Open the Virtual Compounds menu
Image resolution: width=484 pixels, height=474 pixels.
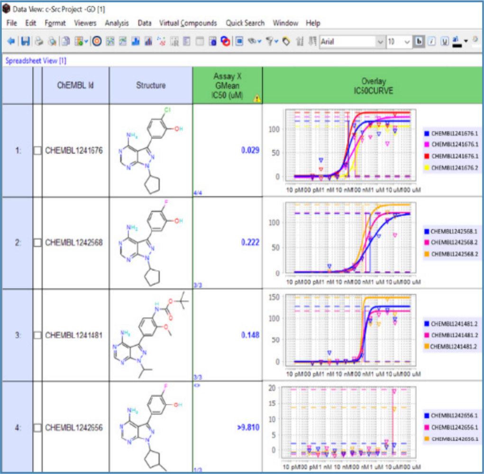coord(188,23)
